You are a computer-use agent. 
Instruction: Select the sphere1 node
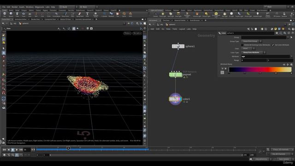coord(178,46)
